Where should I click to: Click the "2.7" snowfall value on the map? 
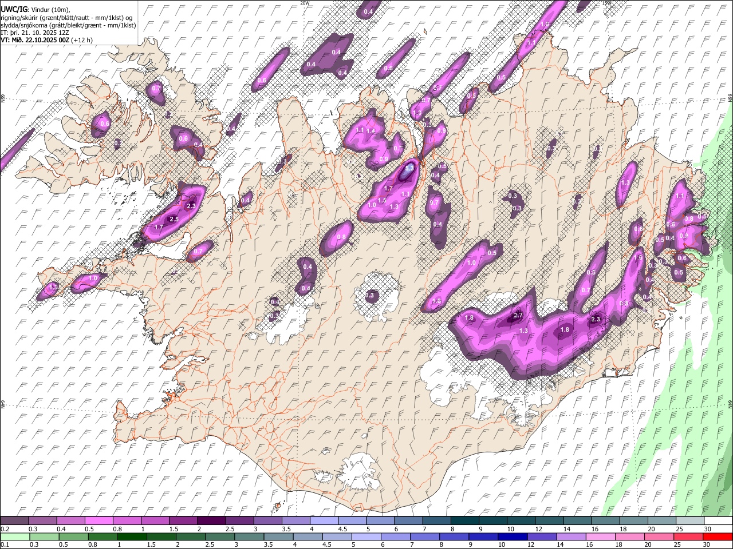519,316
